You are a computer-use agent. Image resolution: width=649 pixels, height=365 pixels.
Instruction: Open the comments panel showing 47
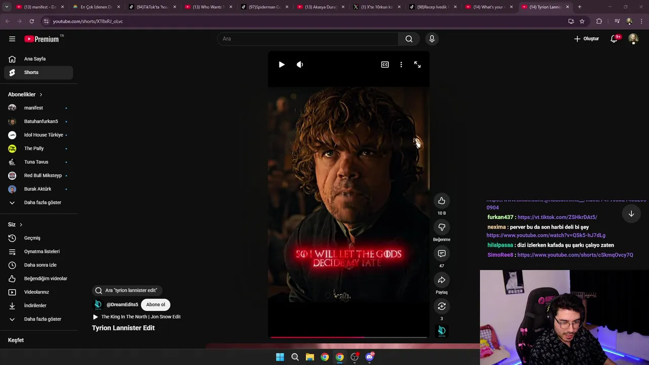tap(442, 253)
